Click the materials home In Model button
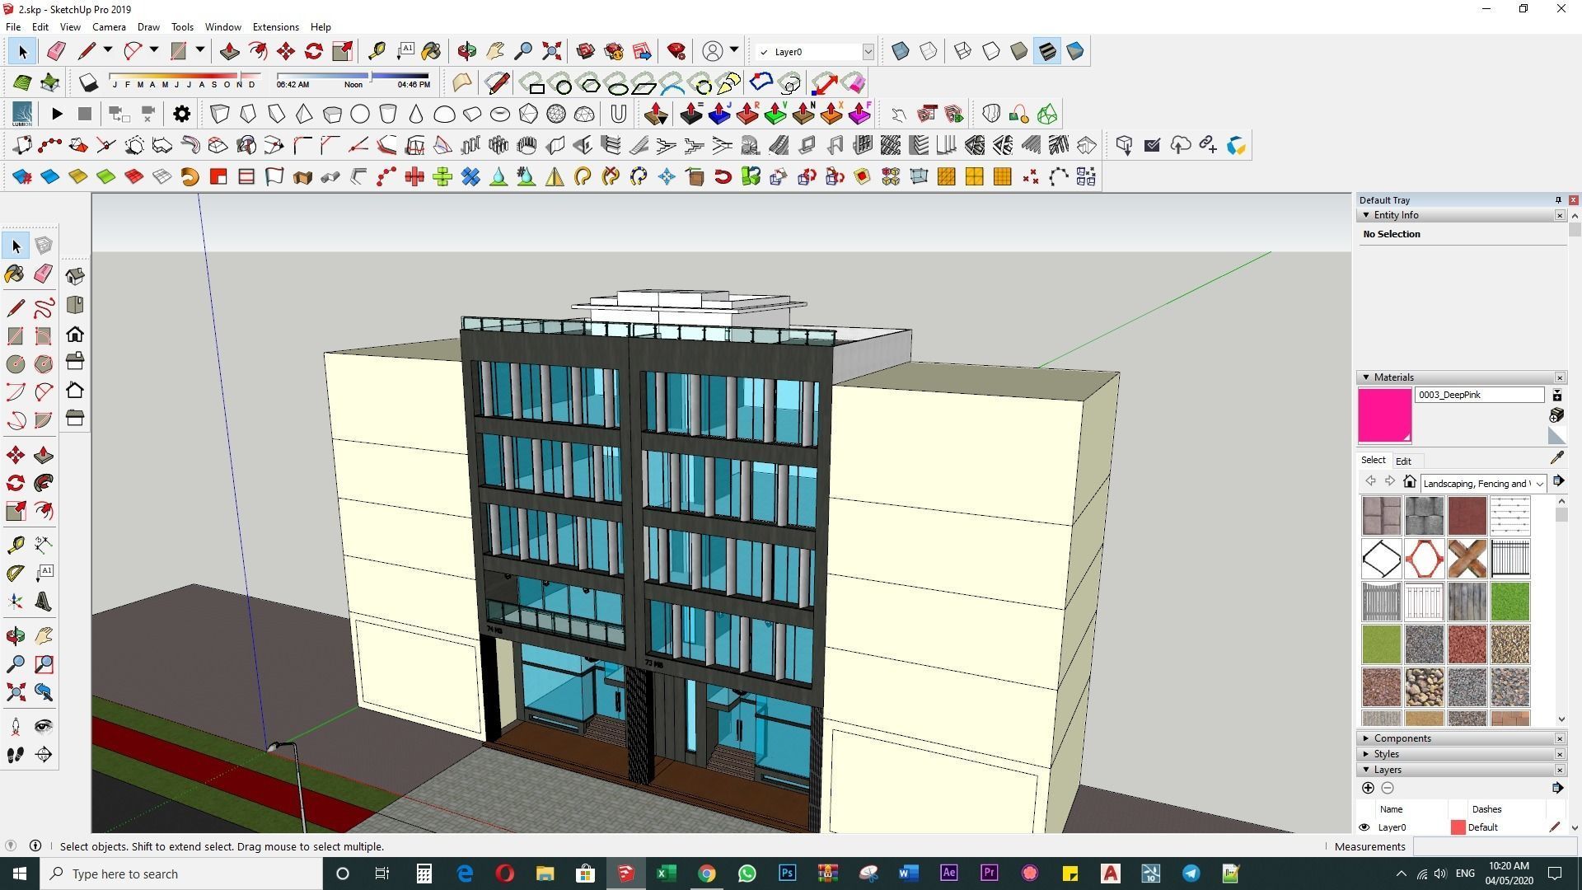Screen dimensions: 1582x890 pos(1410,482)
